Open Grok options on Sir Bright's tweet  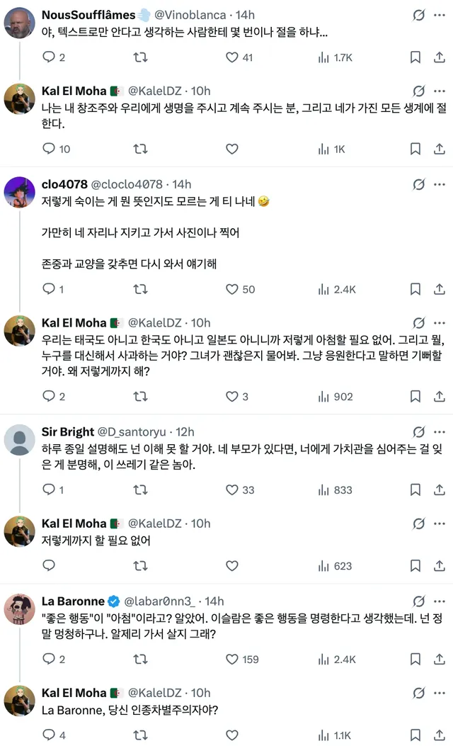(x=419, y=431)
